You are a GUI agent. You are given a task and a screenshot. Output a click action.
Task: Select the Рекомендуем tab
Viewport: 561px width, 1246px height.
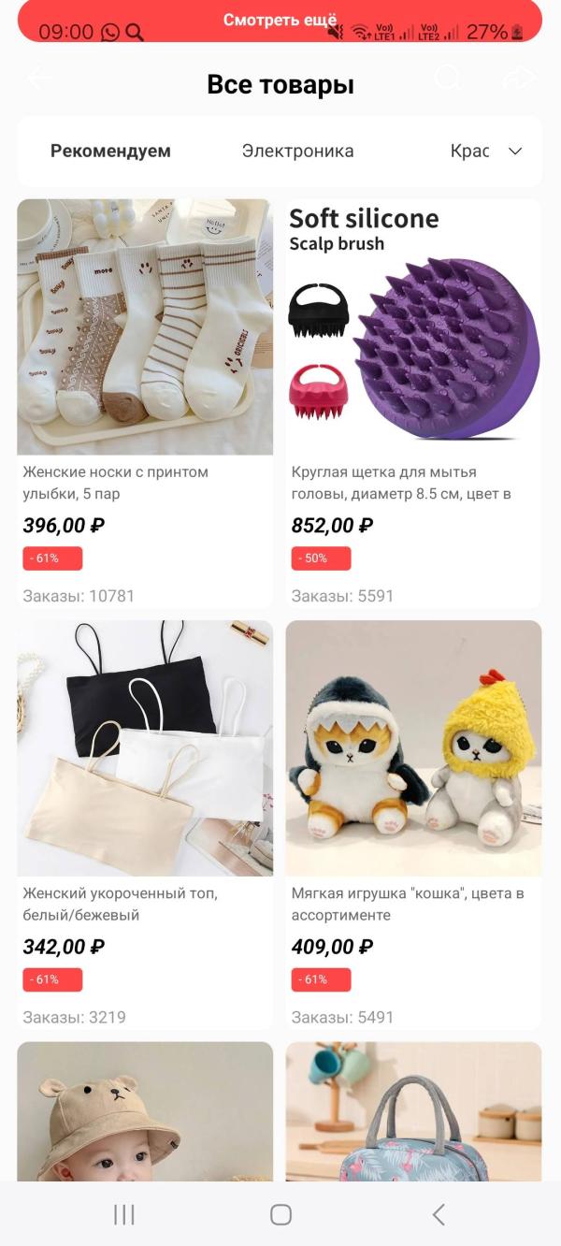coord(110,151)
